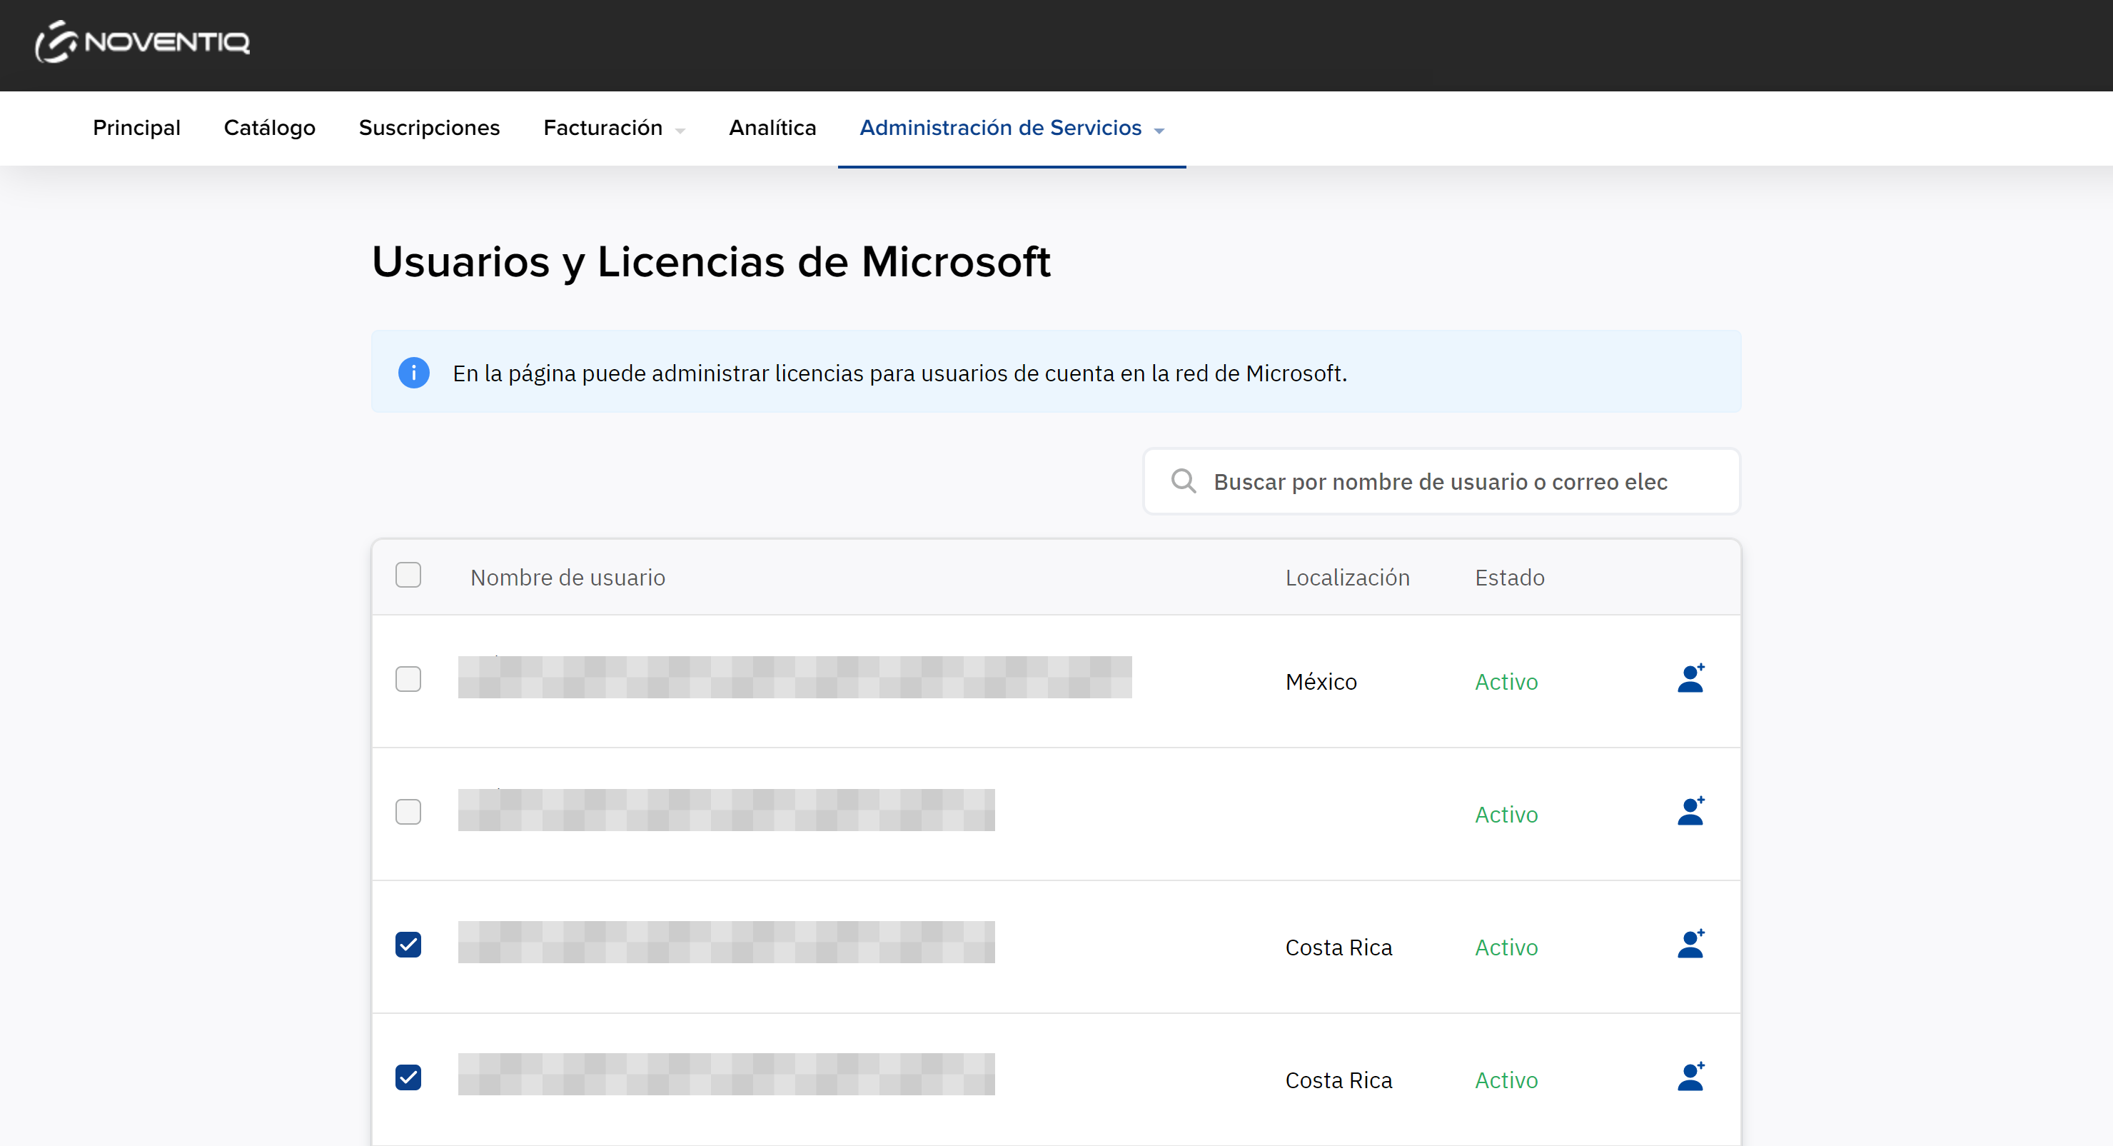Navigate to Analítica
2113x1146 pixels.
[x=772, y=128]
